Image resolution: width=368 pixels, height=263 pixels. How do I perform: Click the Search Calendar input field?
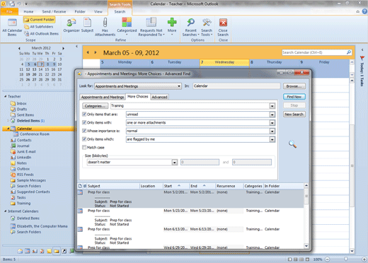tap(314, 52)
